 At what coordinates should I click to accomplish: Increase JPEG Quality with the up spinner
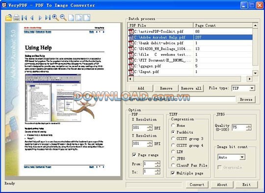pos(249,126)
